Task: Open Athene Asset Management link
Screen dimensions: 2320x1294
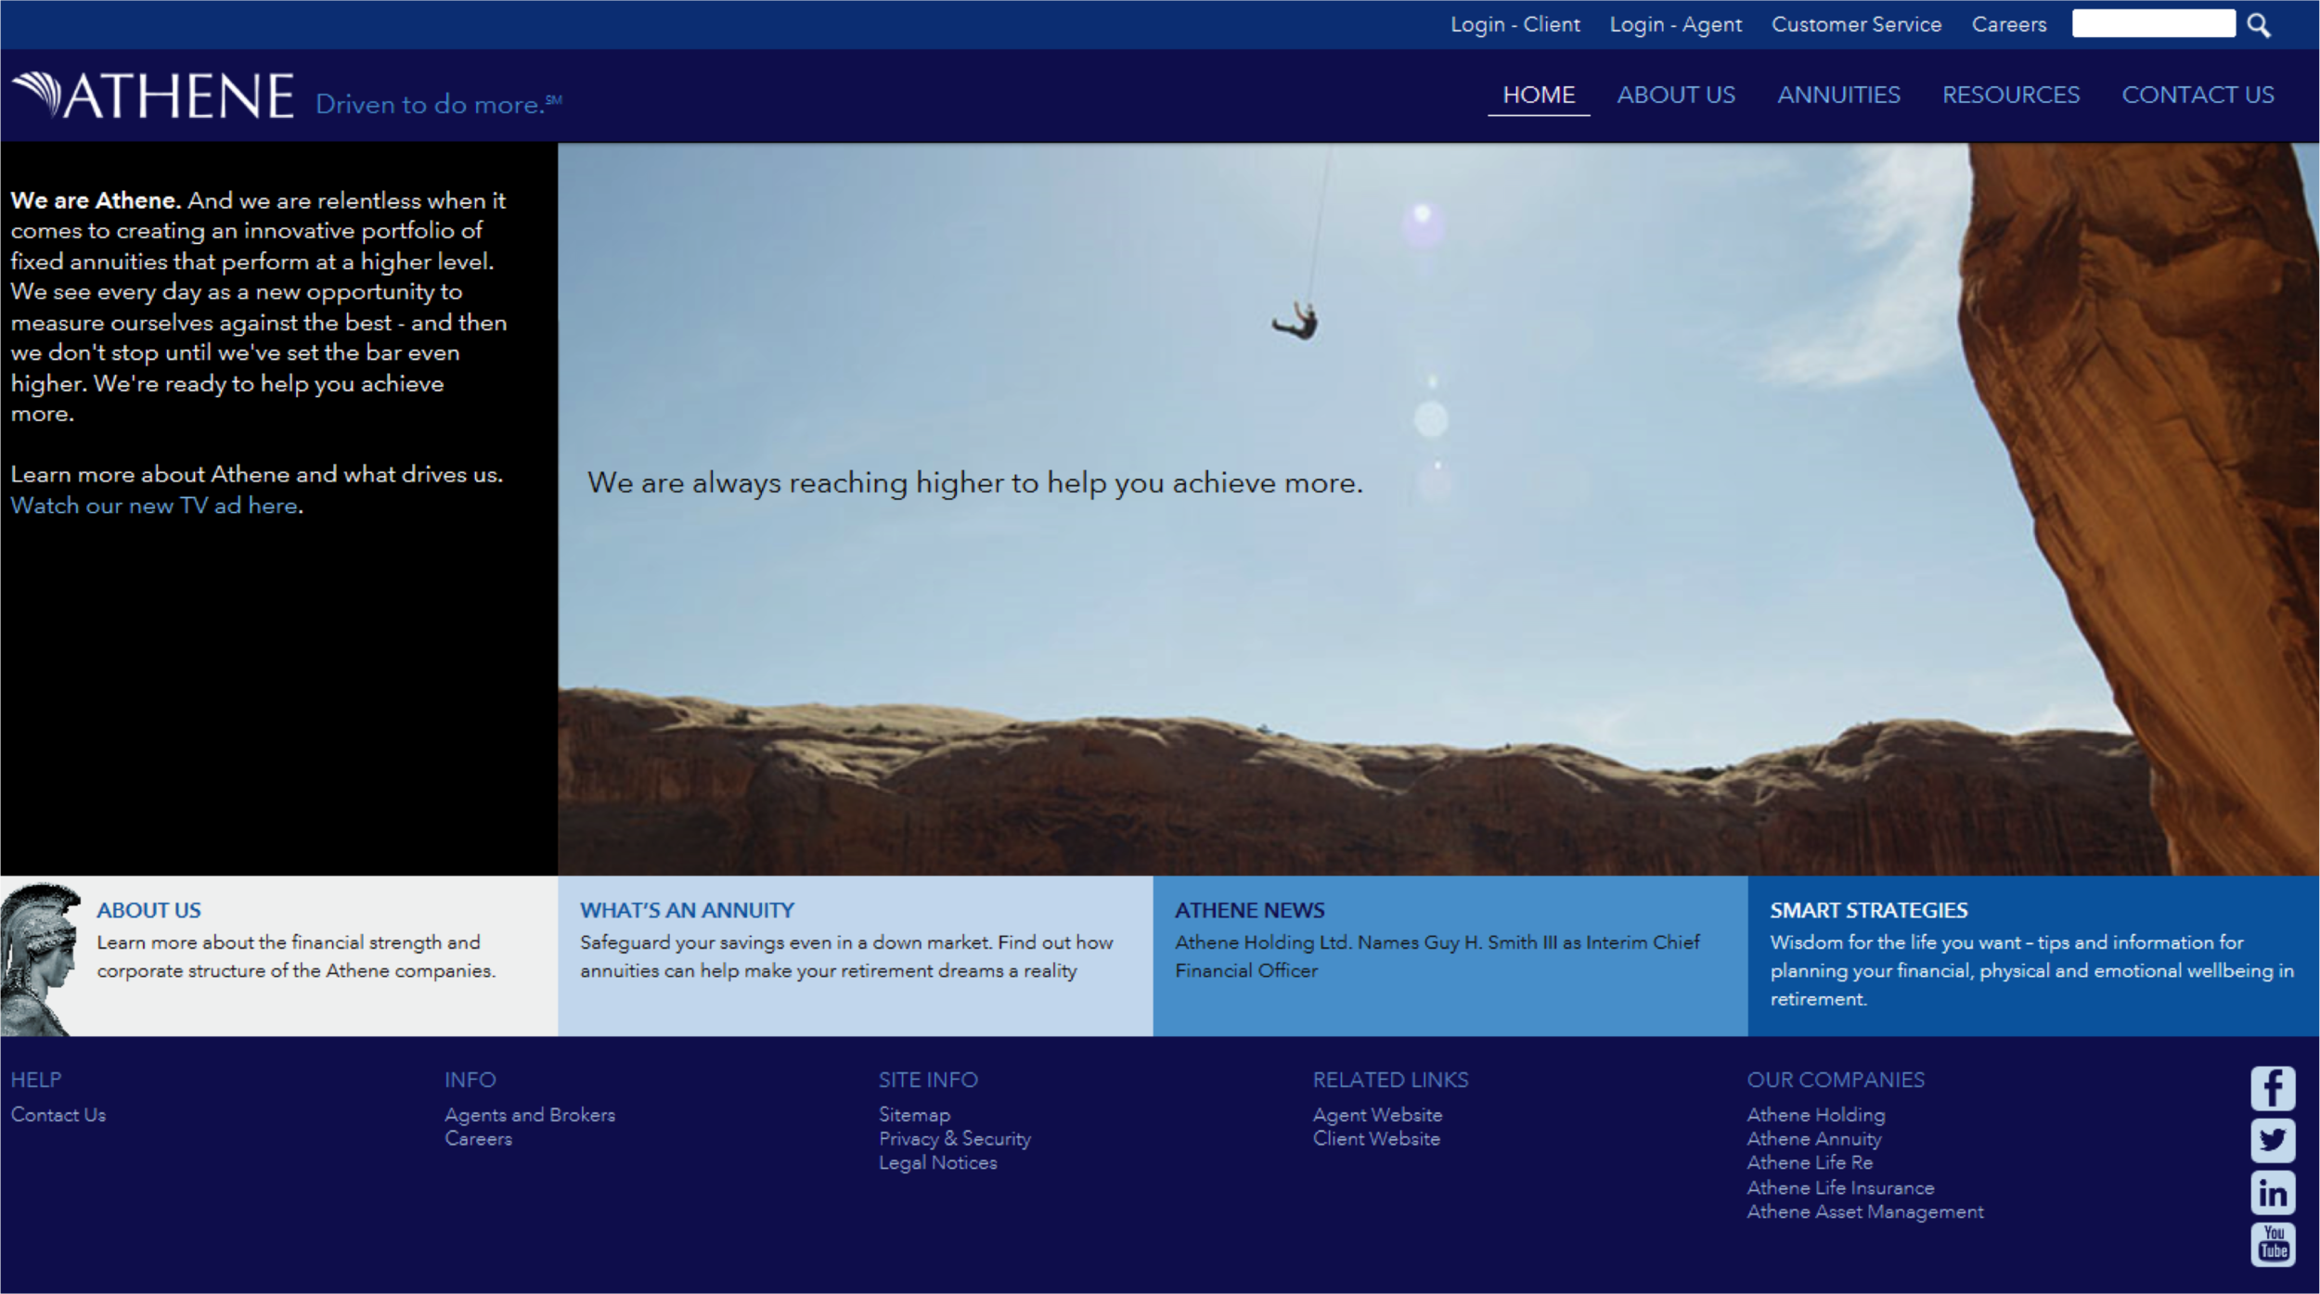Action: click(x=1865, y=1212)
